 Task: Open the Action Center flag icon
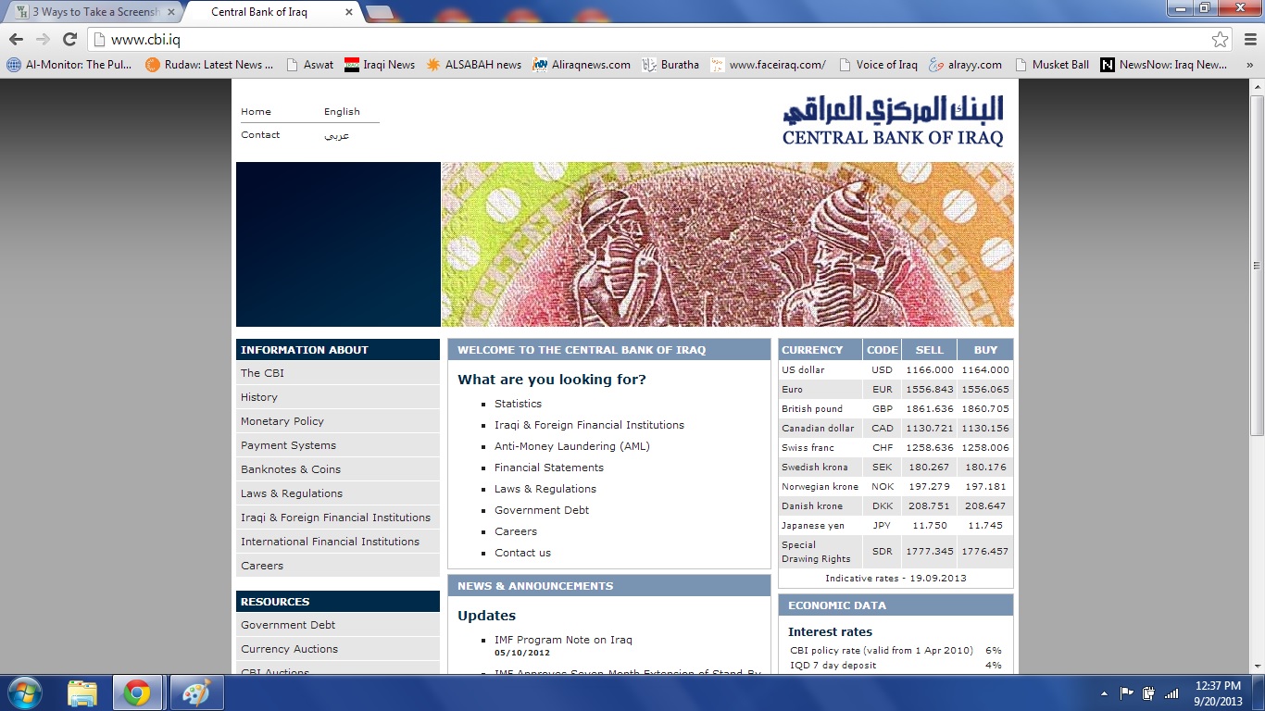tap(1127, 692)
